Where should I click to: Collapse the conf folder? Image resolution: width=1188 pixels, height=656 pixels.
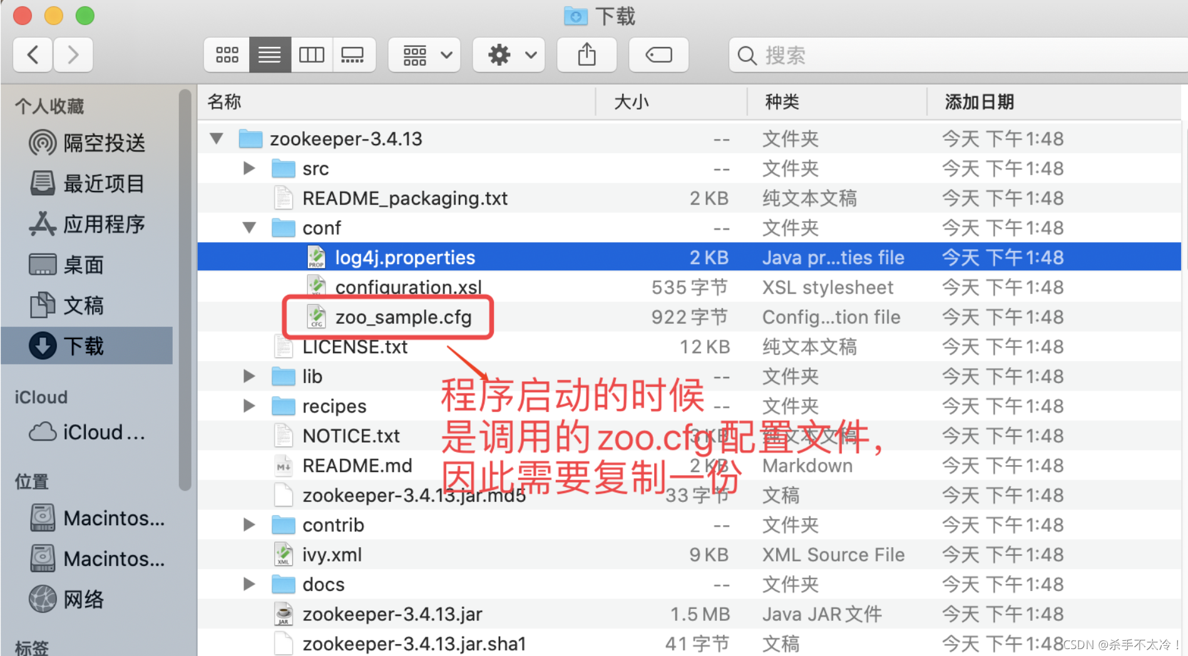(x=249, y=228)
